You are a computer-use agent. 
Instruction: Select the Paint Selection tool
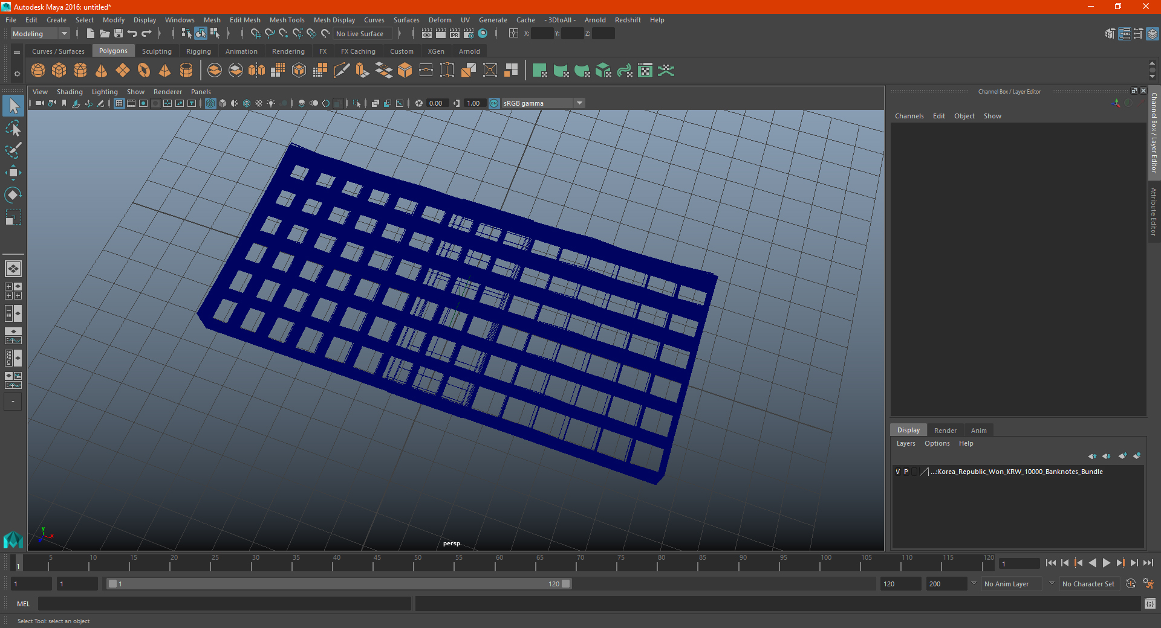[x=13, y=150]
